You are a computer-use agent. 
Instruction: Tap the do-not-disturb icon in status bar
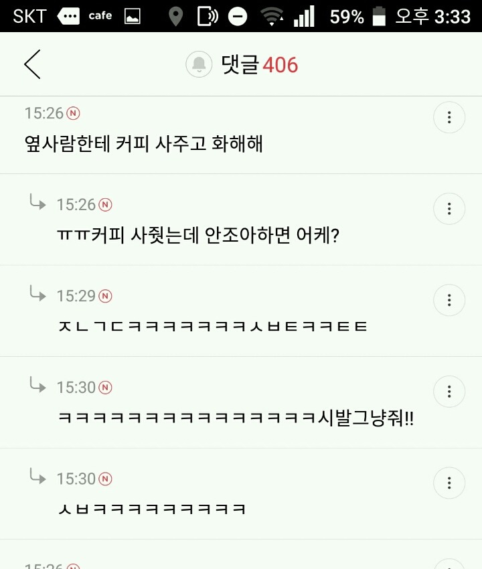click(x=238, y=16)
